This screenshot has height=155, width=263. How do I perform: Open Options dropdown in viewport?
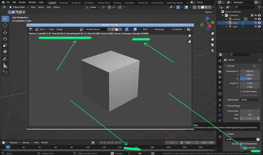210,12
